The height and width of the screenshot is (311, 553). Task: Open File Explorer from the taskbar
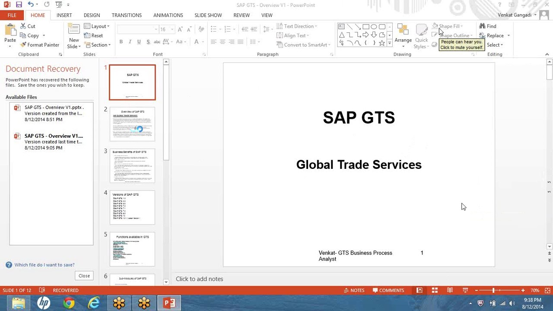pyautogui.click(x=19, y=303)
